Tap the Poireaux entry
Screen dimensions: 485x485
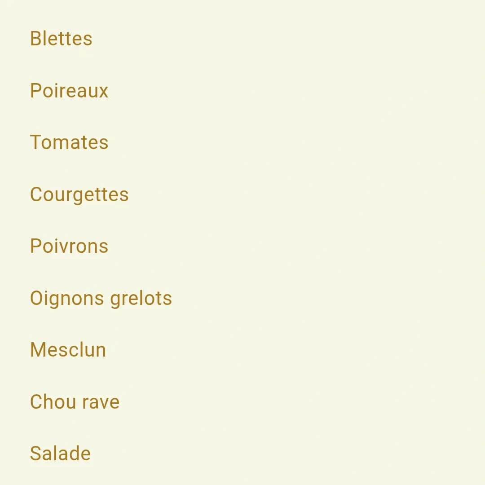coord(69,91)
